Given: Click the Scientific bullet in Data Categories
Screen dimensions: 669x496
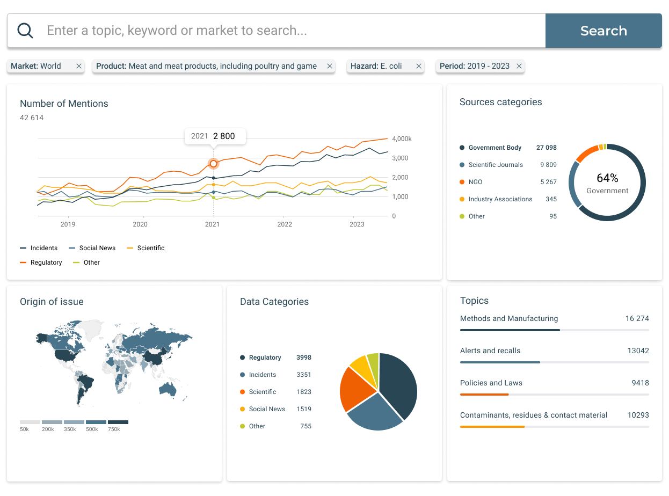Looking at the screenshot, I should point(242,392).
